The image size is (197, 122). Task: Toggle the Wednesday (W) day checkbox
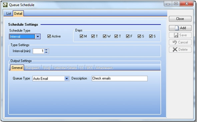(105, 36)
